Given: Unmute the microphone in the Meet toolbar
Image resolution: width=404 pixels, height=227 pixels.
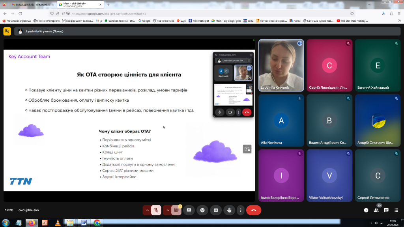Looking at the screenshot, I should coord(156,210).
